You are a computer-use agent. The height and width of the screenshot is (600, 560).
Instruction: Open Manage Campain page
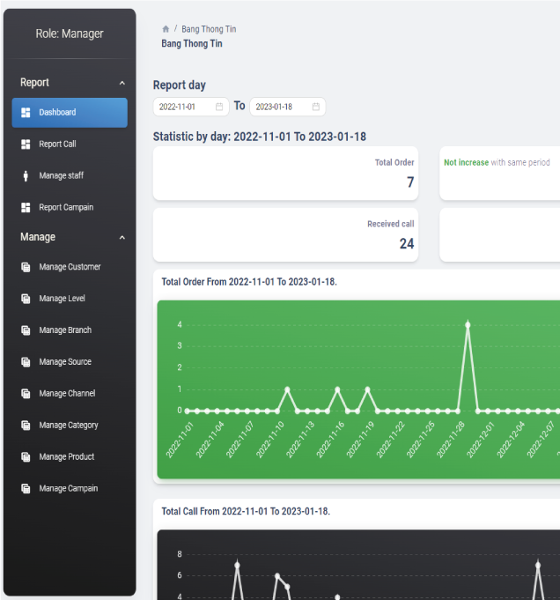point(70,489)
